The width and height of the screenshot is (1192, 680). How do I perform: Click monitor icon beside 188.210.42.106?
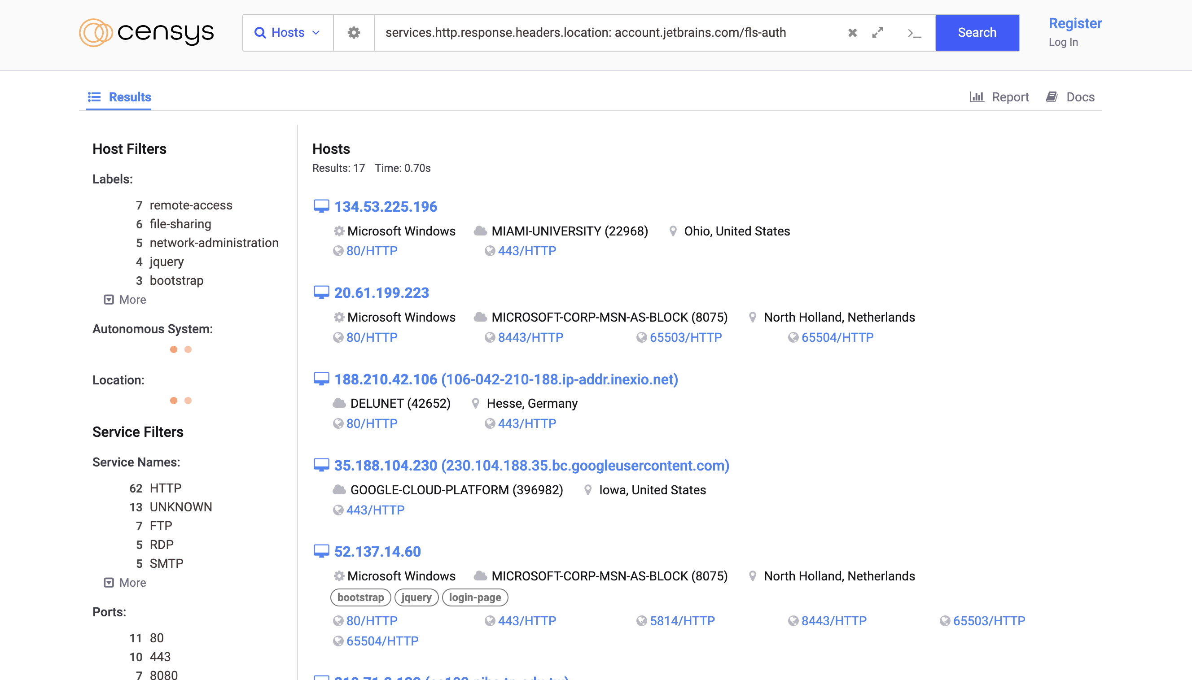point(321,379)
